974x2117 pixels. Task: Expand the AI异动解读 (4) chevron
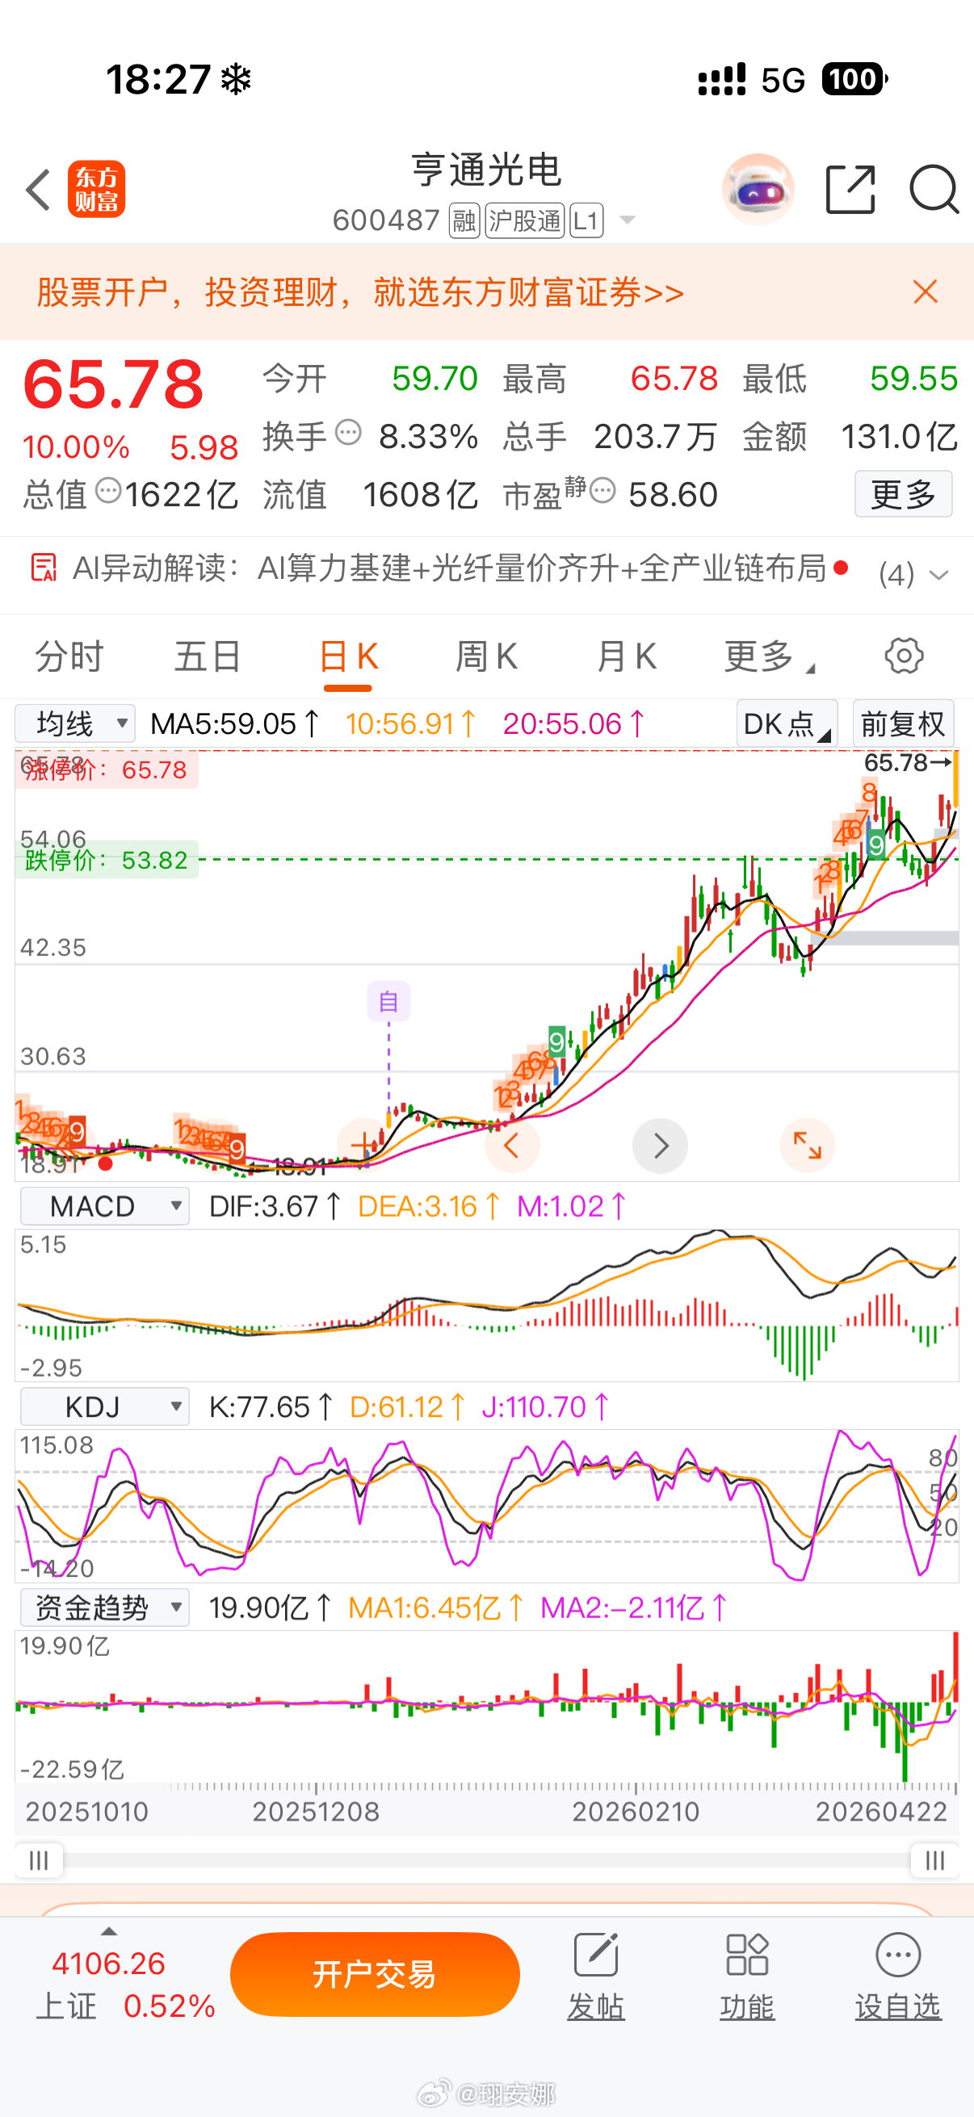tap(938, 574)
